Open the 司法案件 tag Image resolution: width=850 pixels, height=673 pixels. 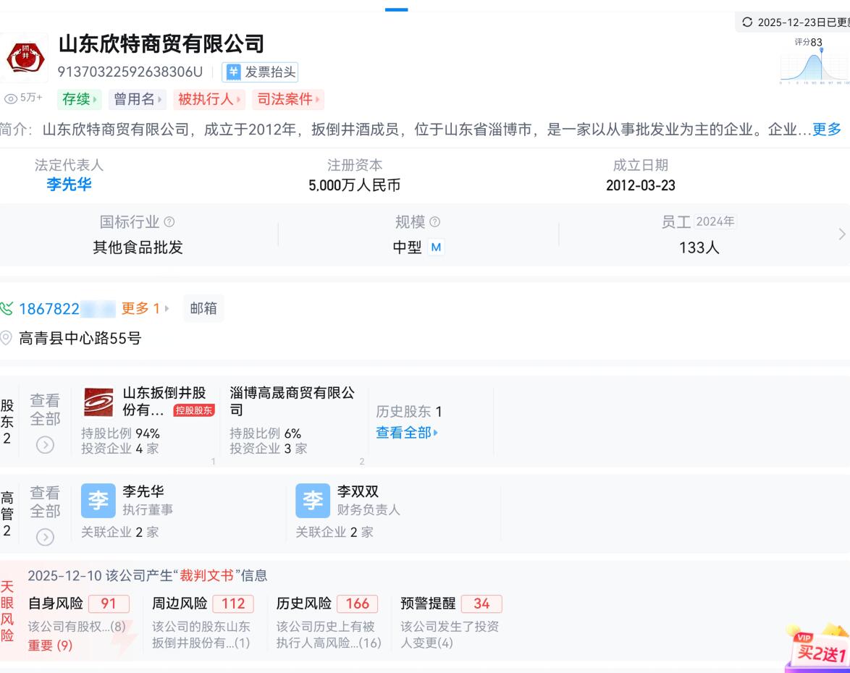[287, 99]
